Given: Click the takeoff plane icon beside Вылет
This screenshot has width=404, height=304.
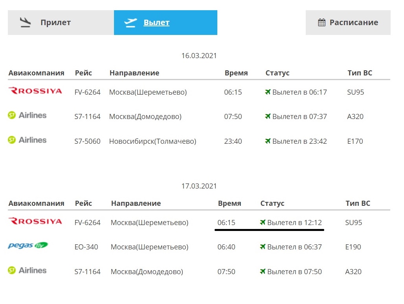Looking at the screenshot, I should click(130, 23).
